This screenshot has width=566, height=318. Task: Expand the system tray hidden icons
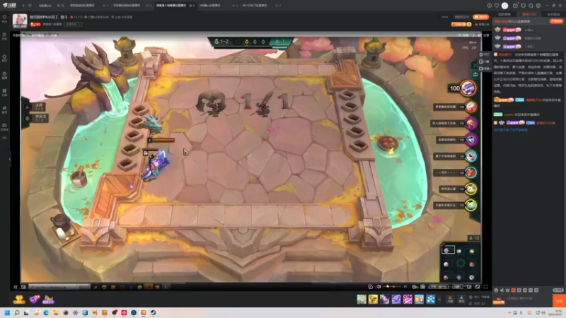509,312
